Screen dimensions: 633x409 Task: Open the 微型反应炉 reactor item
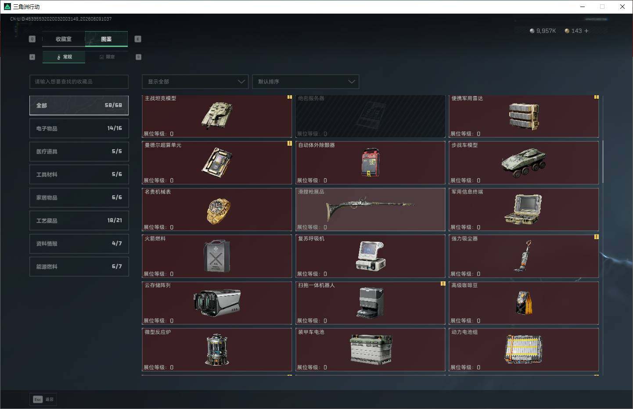point(217,350)
